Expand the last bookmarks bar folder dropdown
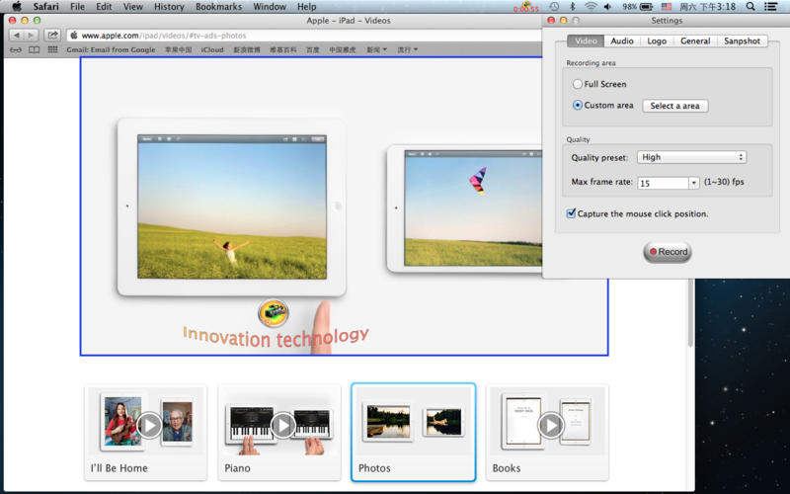The image size is (790, 494). pyautogui.click(x=407, y=49)
